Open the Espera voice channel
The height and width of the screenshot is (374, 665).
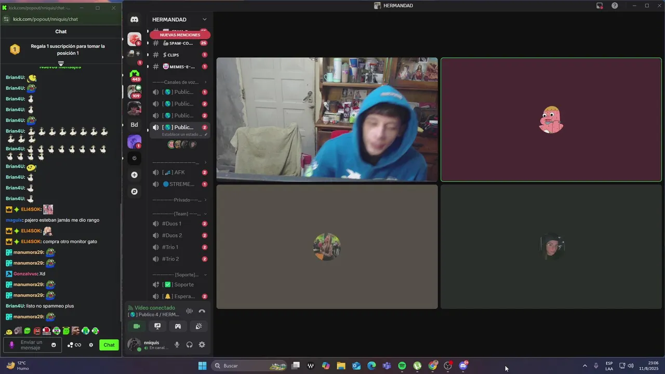(179, 296)
